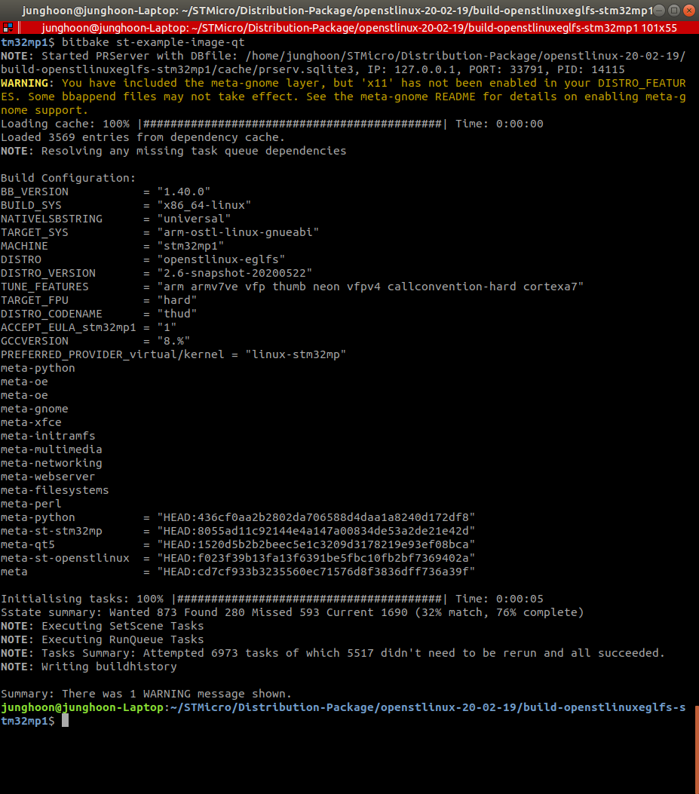Click the red terminal pane title bar
The width and height of the screenshot is (699, 794).
pyautogui.click(x=350, y=28)
